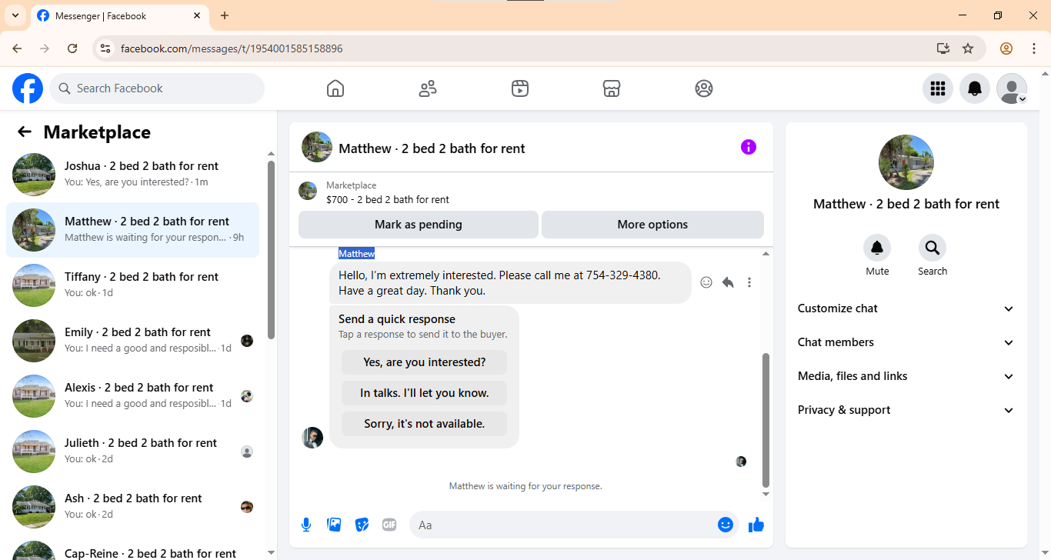
Task: Mute the chat with the bell icon
Action: click(x=877, y=248)
